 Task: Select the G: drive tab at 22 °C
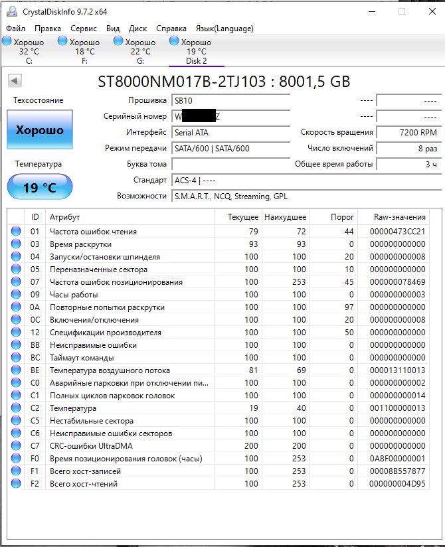pos(140,51)
